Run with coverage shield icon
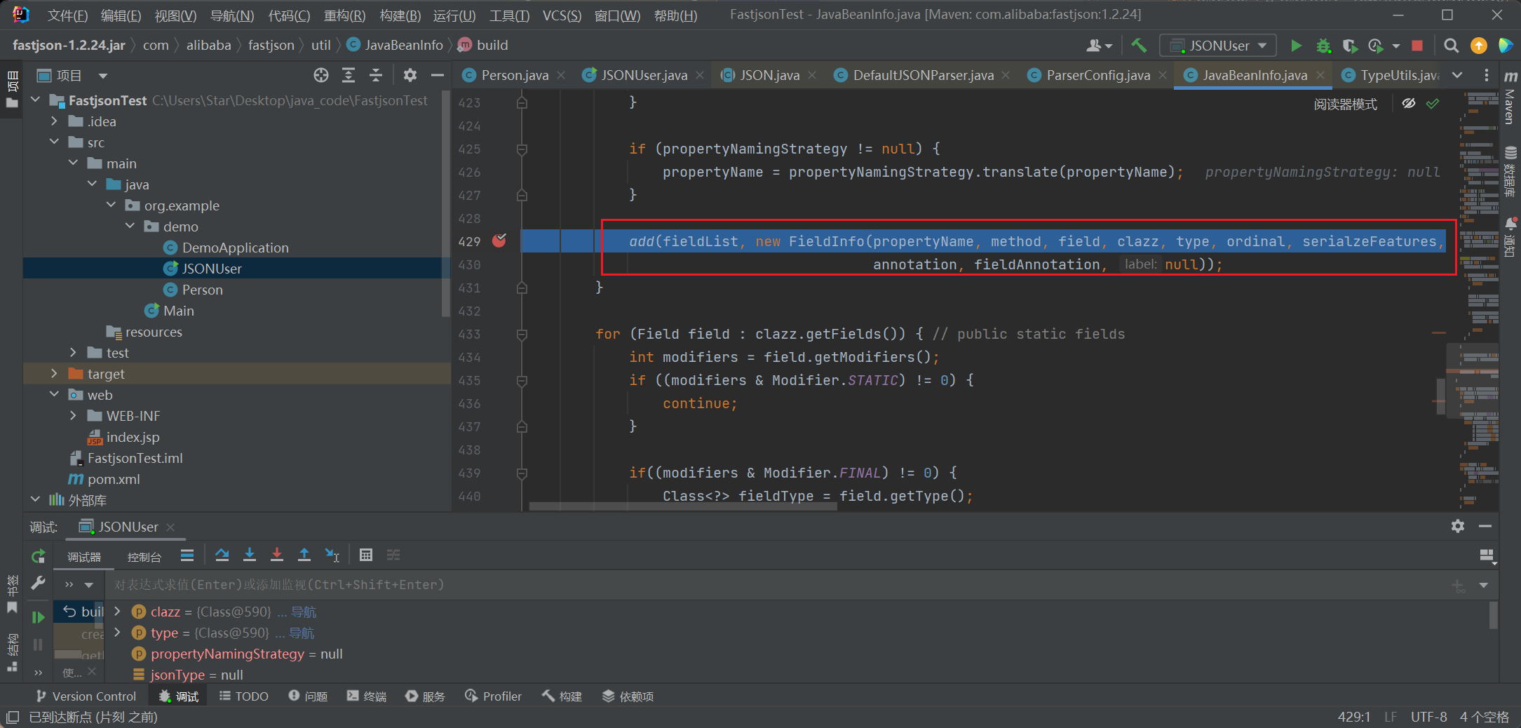Screen dimensions: 1521x728 click(1350, 46)
